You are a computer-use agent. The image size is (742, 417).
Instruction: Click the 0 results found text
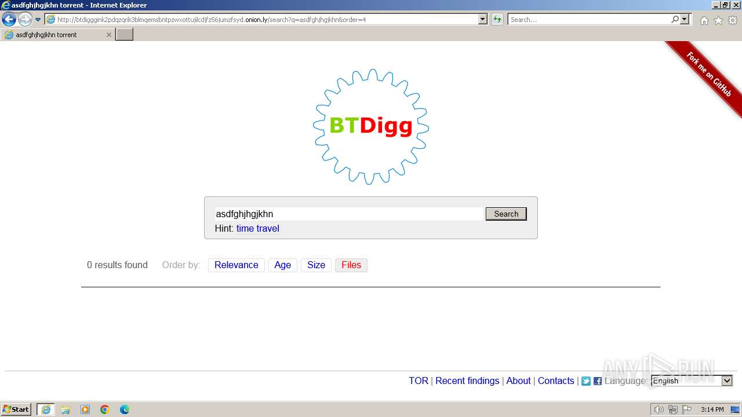point(117,265)
